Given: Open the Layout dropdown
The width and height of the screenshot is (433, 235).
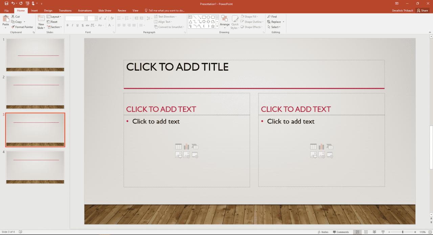Looking at the screenshot, I should (54, 16).
